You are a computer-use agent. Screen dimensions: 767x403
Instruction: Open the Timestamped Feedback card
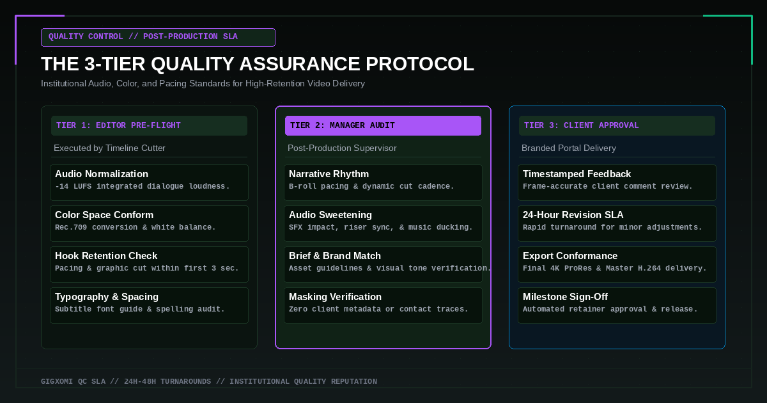point(617,182)
